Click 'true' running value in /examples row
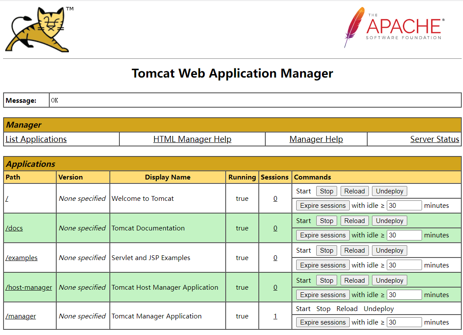This screenshot has width=463, height=335. pos(242,257)
